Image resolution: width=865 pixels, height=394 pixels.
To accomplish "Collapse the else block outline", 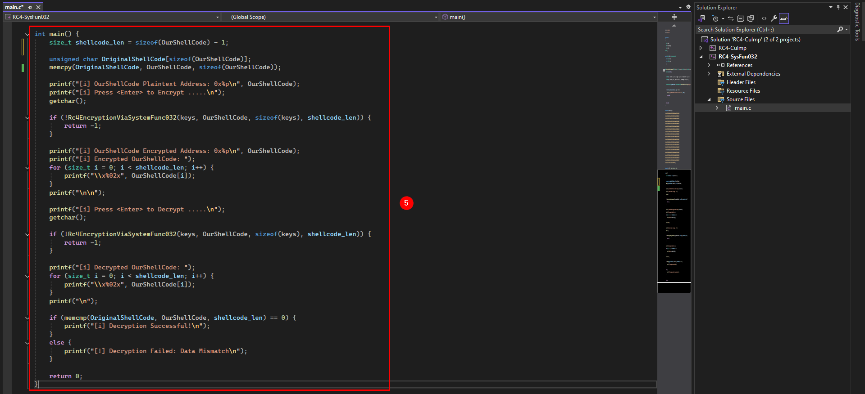I will (27, 343).
